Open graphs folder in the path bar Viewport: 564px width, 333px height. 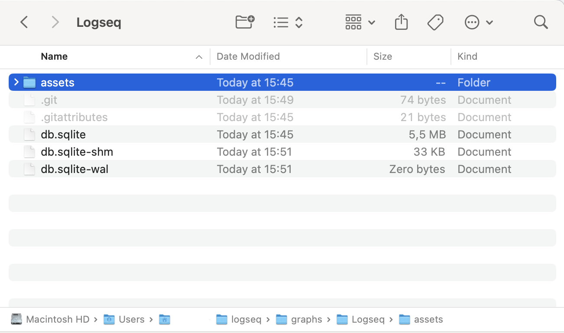(299, 320)
